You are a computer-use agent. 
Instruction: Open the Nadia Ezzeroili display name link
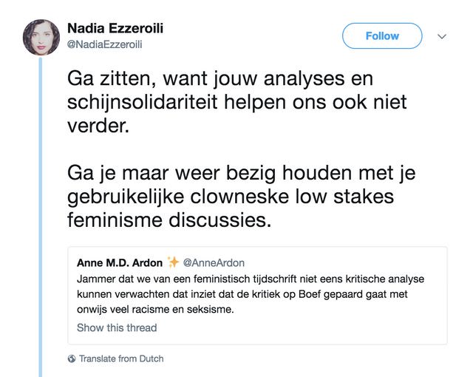click(115, 29)
